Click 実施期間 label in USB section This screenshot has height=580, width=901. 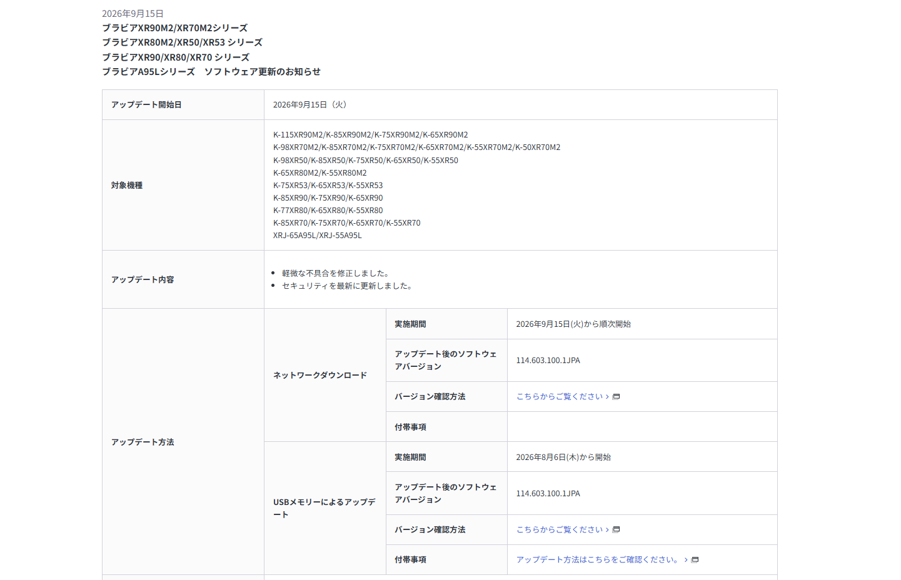[x=410, y=457]
